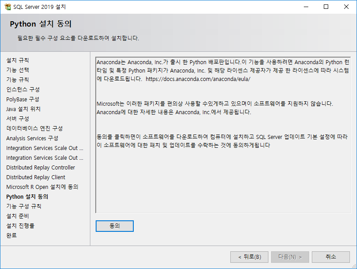Screen dimensions: 357x269
Task: Maximize the SQL Server 2019 설치 window
Action: click(326, 7)
